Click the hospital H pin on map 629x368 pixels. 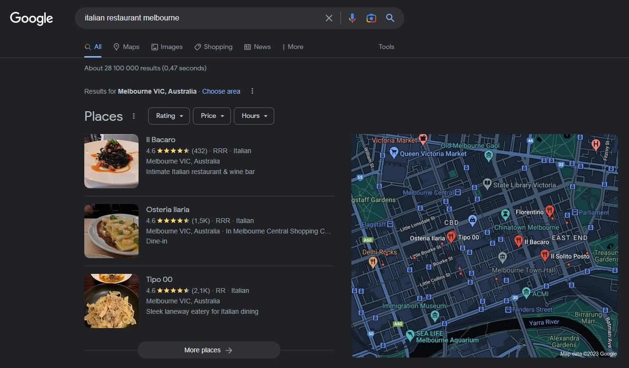pyautogui.click(x=596, y=144)
